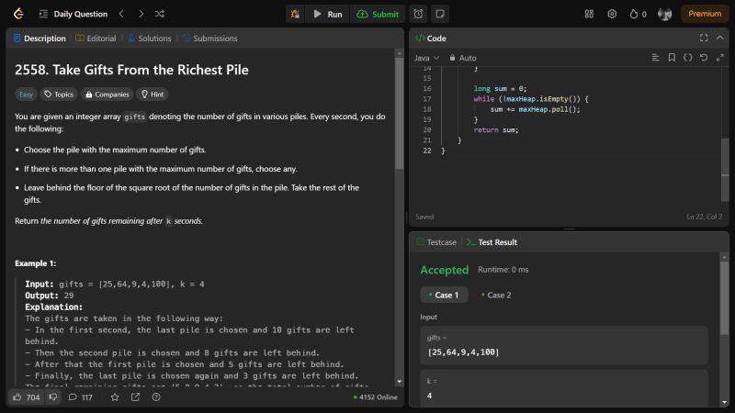Maximize the Code panel fullscreen icon
This screenshot has height=413, width=735.
704,38
